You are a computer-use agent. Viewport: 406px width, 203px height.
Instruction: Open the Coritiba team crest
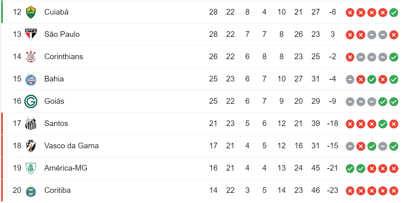31,190
